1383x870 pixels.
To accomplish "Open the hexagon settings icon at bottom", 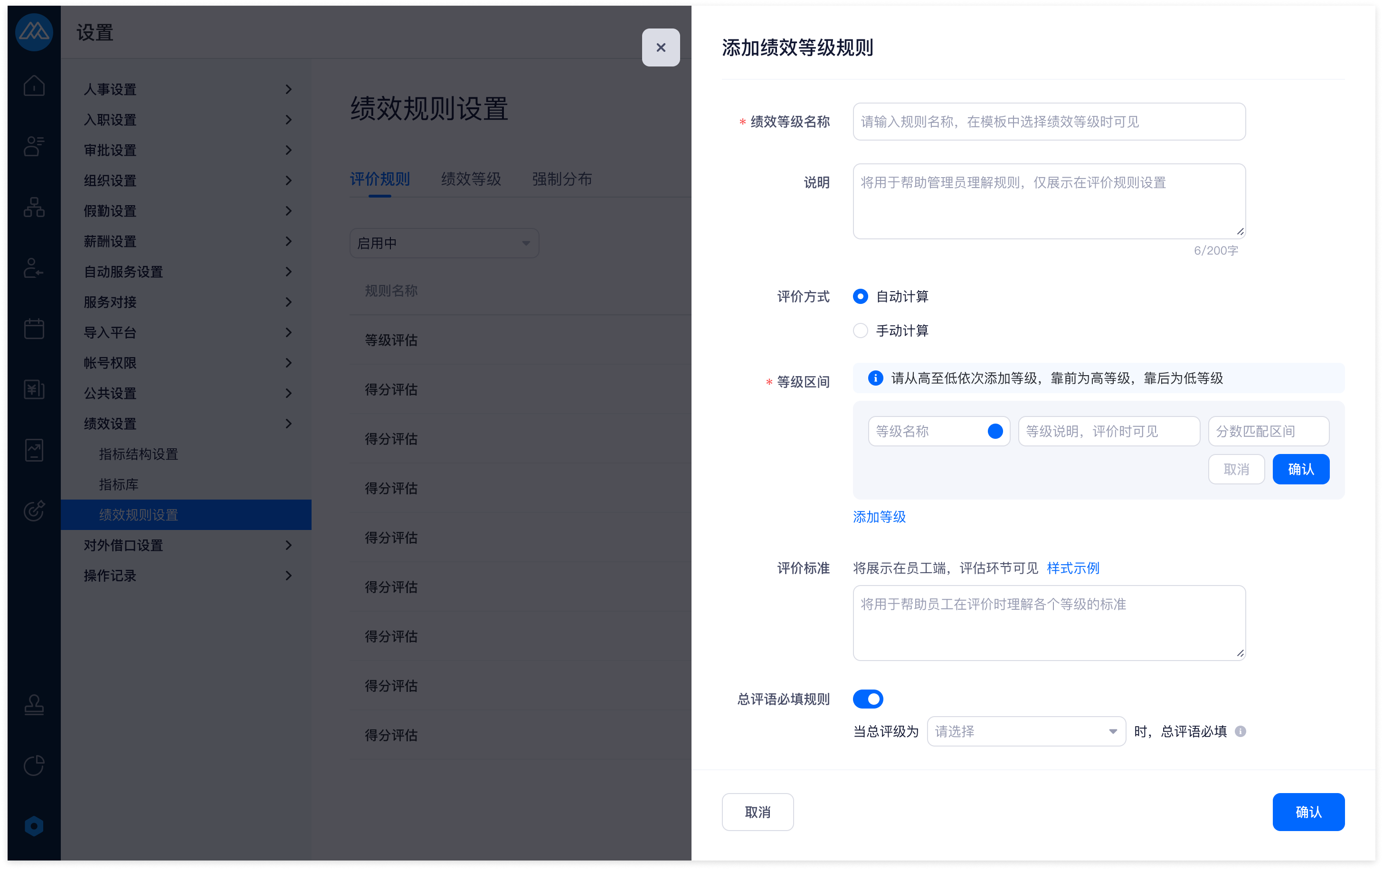I will click(x=34, y=826).
